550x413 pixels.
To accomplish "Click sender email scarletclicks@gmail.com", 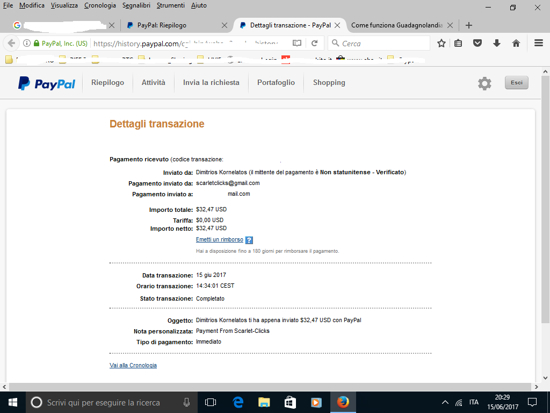I will coord(228,183).
